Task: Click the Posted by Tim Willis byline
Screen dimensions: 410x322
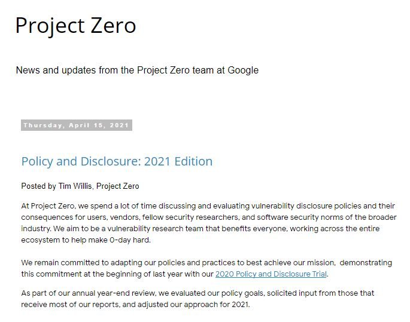Action: pyautogui.click(x=80, y=186)
